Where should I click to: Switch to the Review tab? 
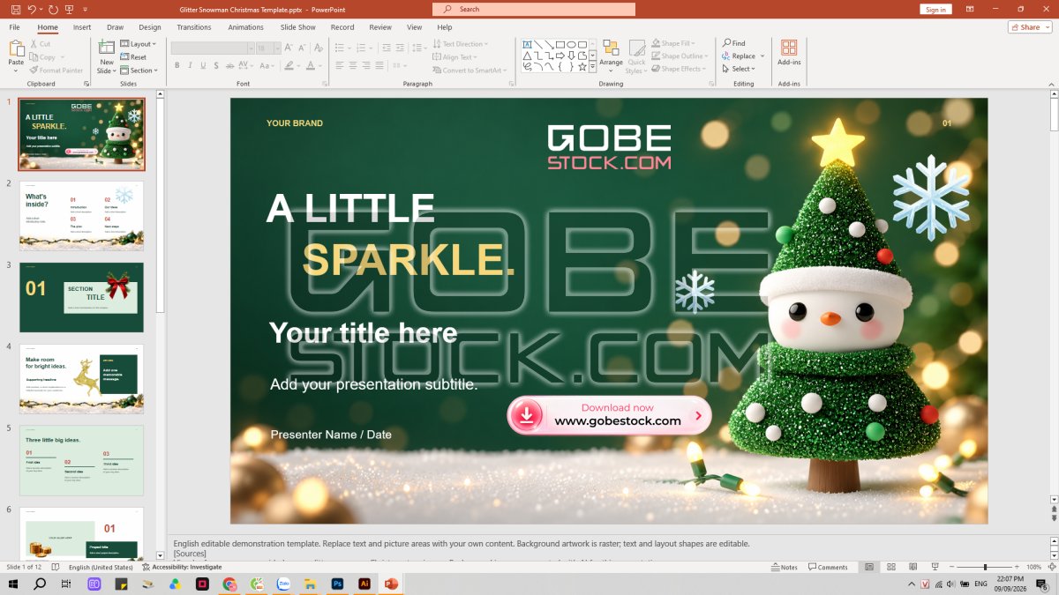tap(380, 27)
